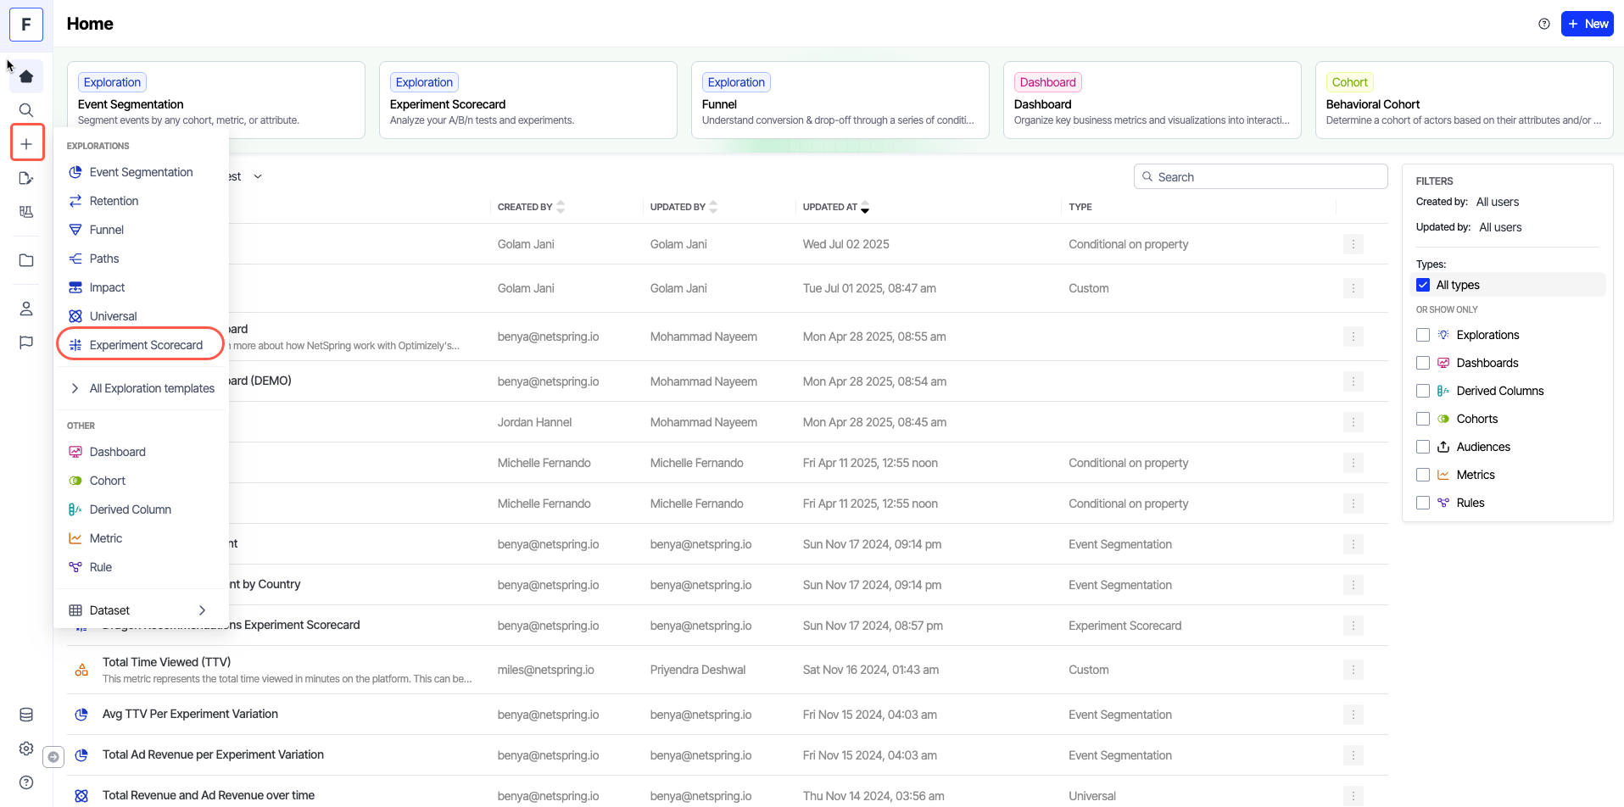Viewport: 1624px width, 807px height.
Task: Open the edit document icon in sidebar
Action: point(26,178)
